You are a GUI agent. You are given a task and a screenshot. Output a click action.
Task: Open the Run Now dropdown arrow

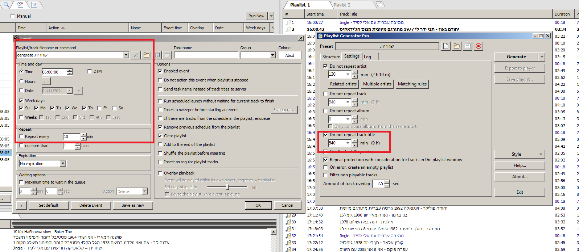coord(271,16)
